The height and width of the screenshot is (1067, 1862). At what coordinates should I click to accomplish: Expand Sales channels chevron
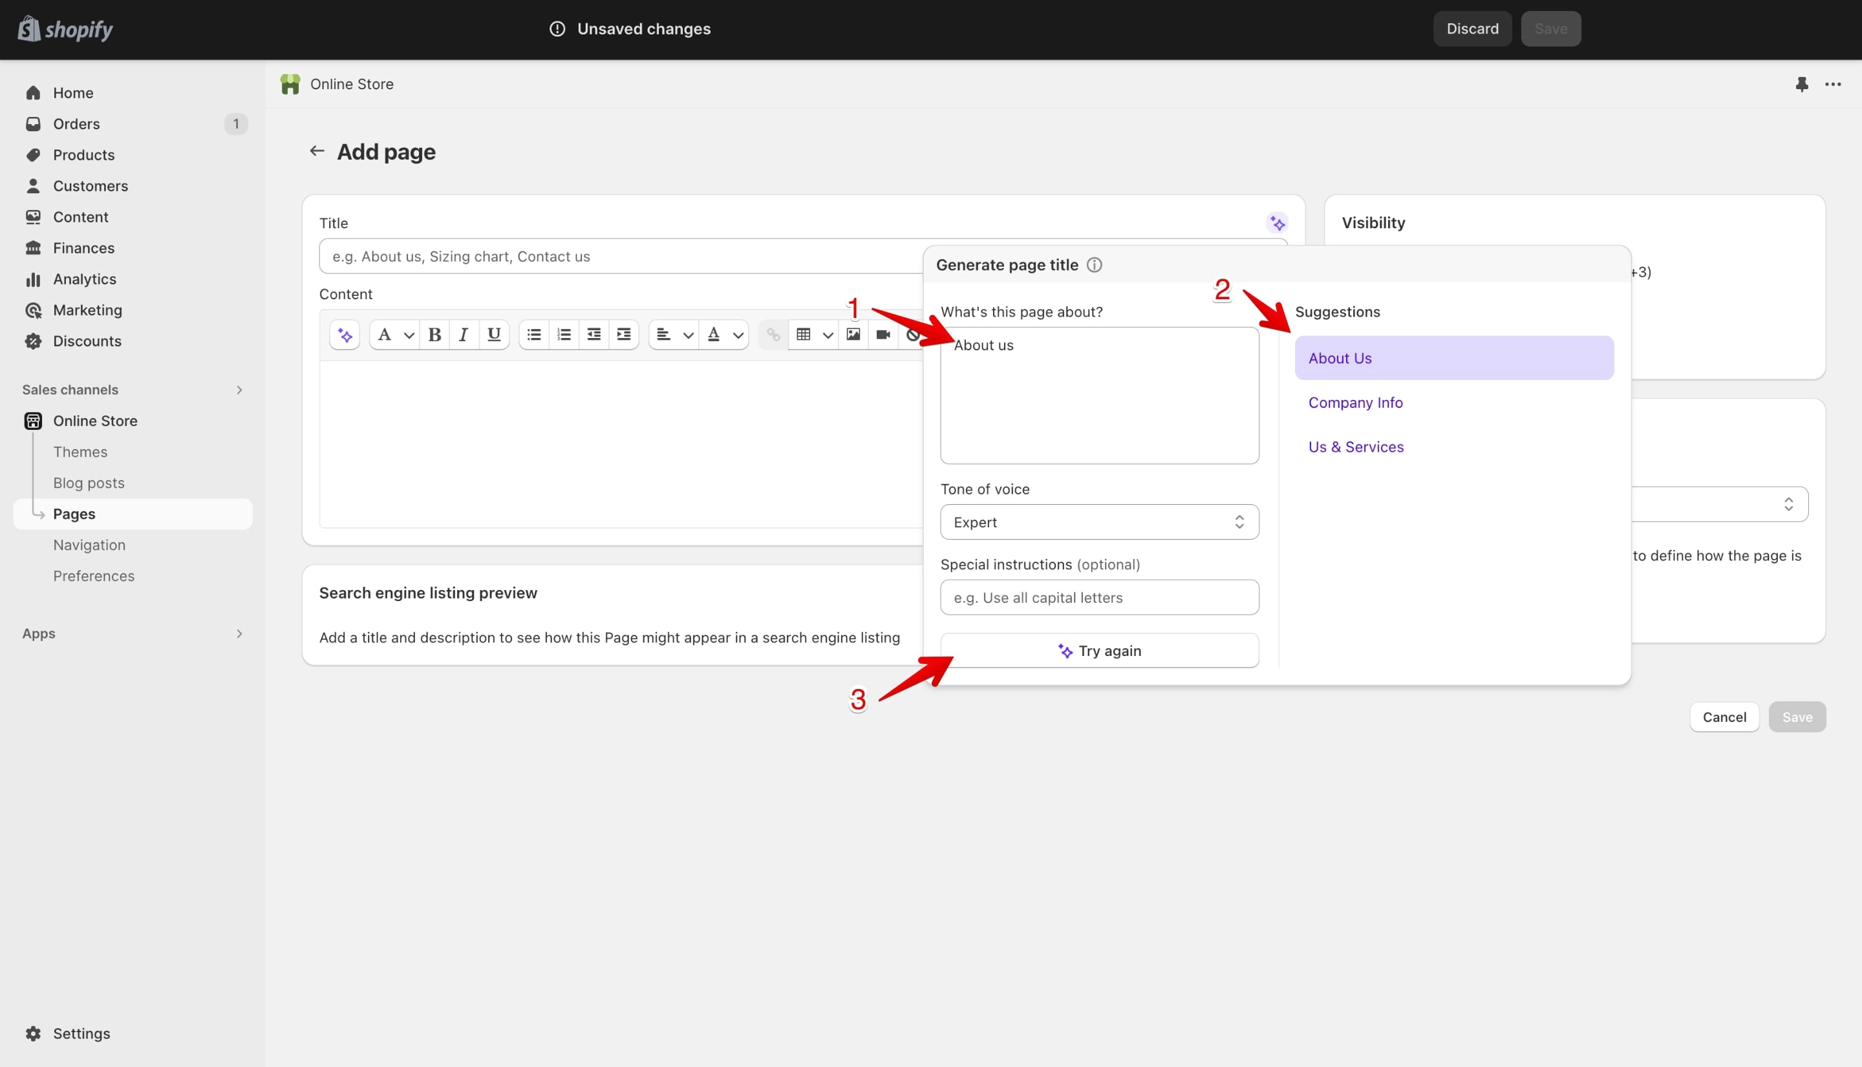[x=239, y=390]
